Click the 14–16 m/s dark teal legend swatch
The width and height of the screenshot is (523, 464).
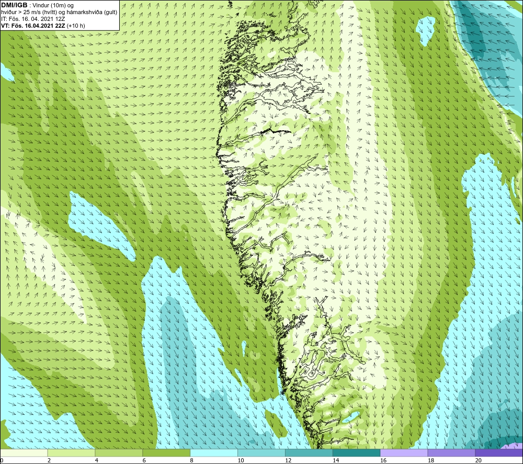pyautogui.click(x=357, y=453)
